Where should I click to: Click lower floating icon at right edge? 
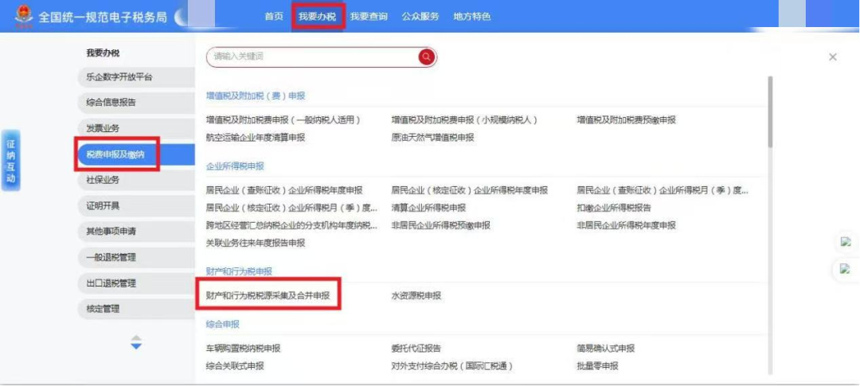(x=845, y=269)
